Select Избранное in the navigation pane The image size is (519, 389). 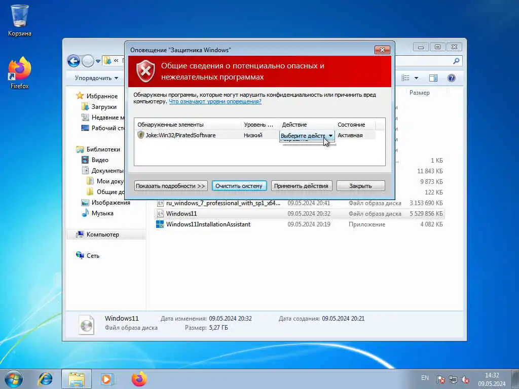102,96
